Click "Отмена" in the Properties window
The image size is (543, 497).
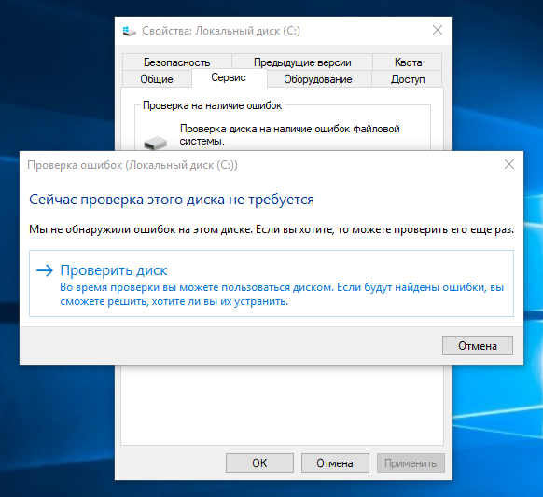click(335, 463)
